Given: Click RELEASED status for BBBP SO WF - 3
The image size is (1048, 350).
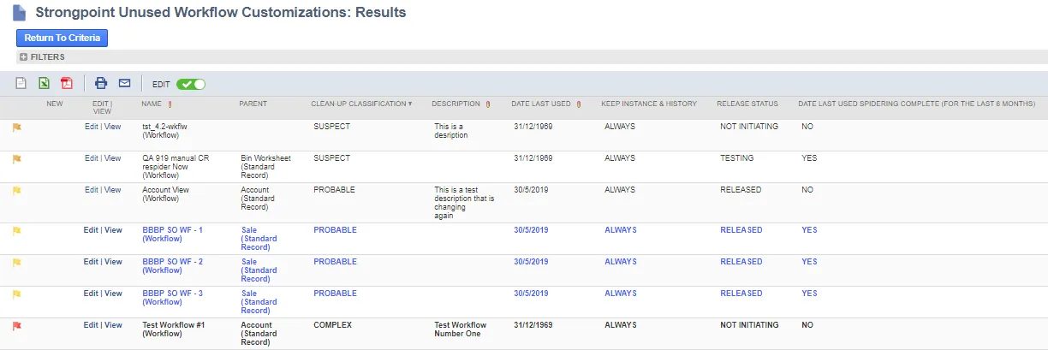Looking at the screenshot, I should coord(741,294).
